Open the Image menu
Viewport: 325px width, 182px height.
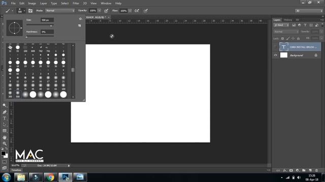(32, 4)
